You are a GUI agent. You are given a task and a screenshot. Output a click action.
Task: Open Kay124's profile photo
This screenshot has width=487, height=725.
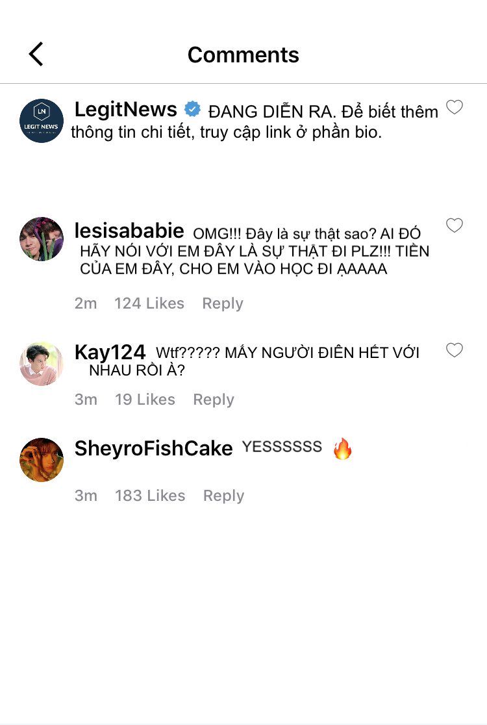[42, 364]
